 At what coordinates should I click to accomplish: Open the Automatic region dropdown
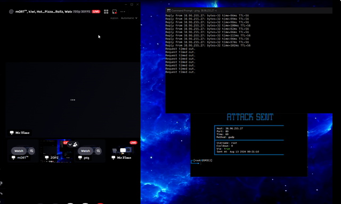[x=129, y=18]
